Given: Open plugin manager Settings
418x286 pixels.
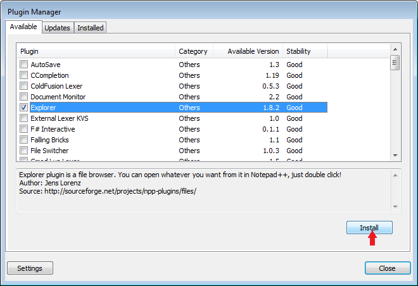Looking at the screenshot, I should [x=30, y=268].
